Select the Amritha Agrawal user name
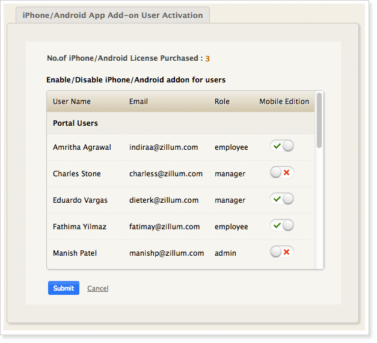The height and width of the screenshot is (343, 377). pyautogui.click(x=82, y=147)
